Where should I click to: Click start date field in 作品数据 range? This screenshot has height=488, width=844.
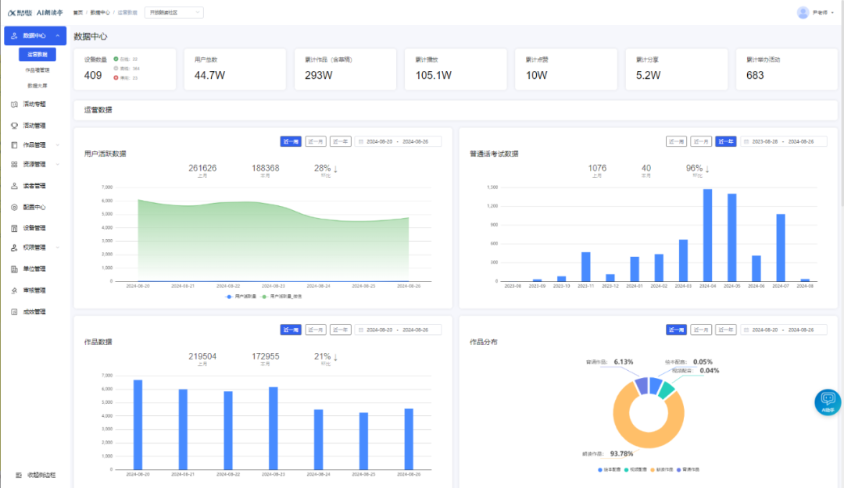pos(380,329)
